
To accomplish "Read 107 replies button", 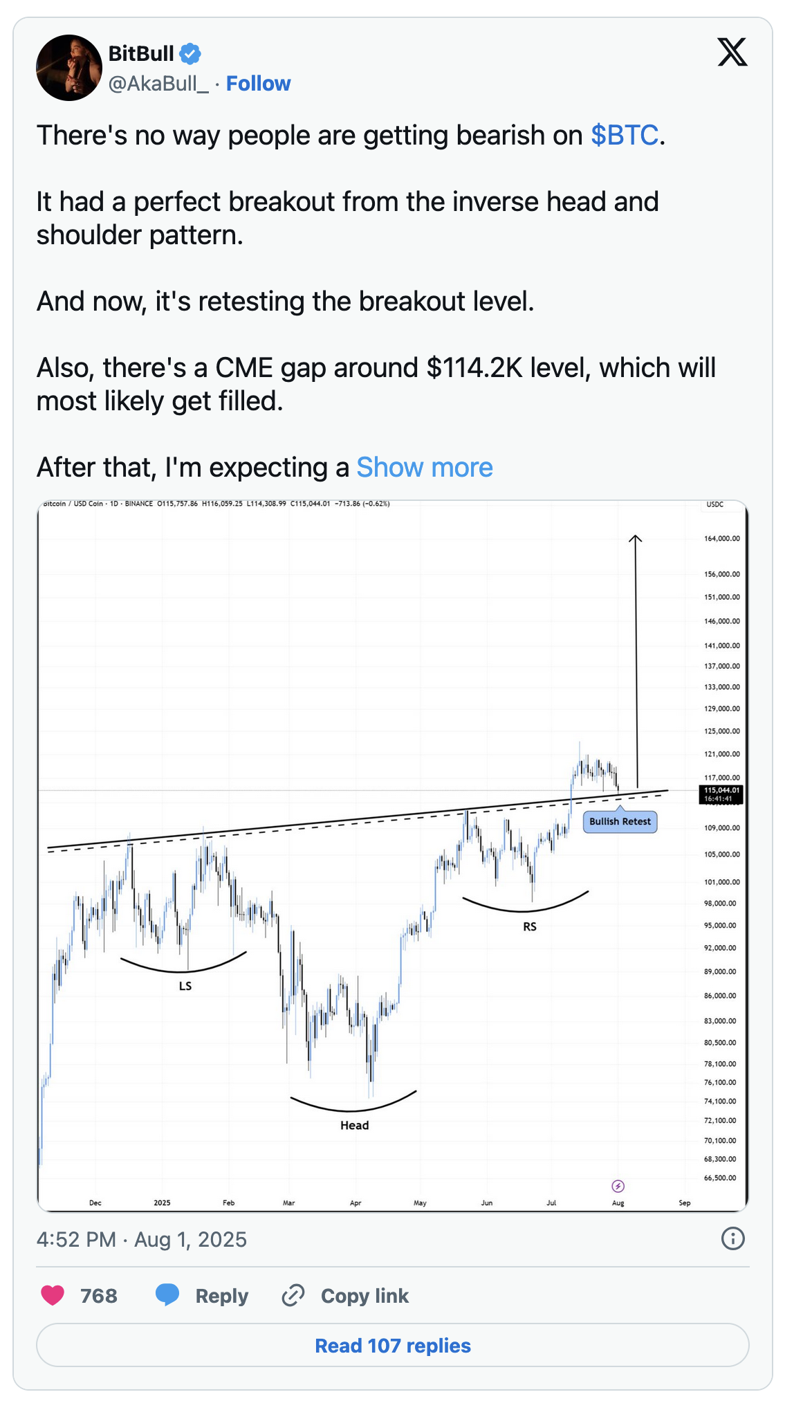I will [x=393, y=1345].
